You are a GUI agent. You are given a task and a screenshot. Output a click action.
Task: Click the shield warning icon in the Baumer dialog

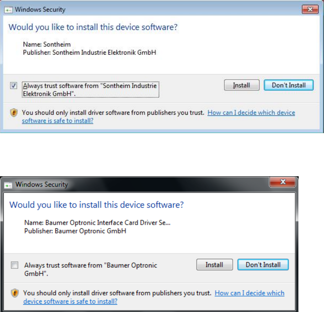click(x=15, y=293)
